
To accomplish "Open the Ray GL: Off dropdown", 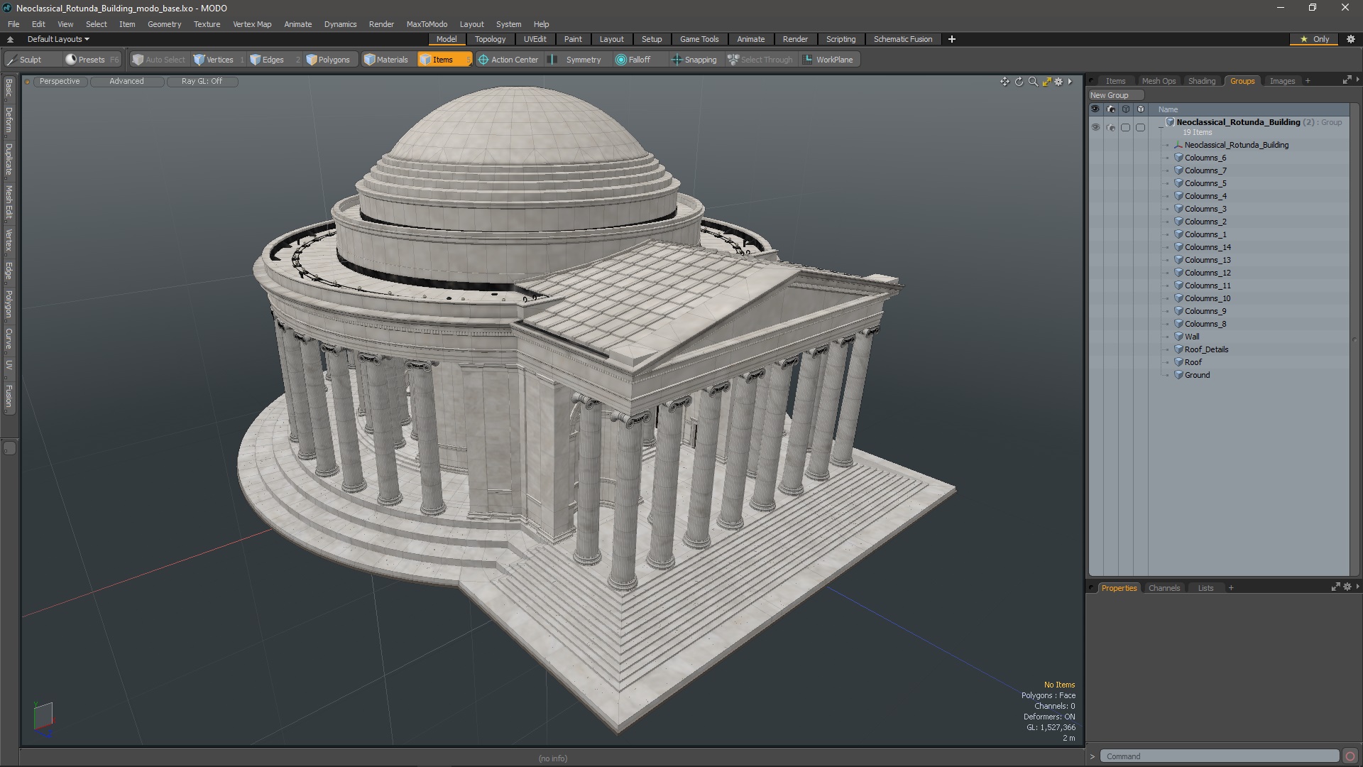I will (x=202, y=81).
